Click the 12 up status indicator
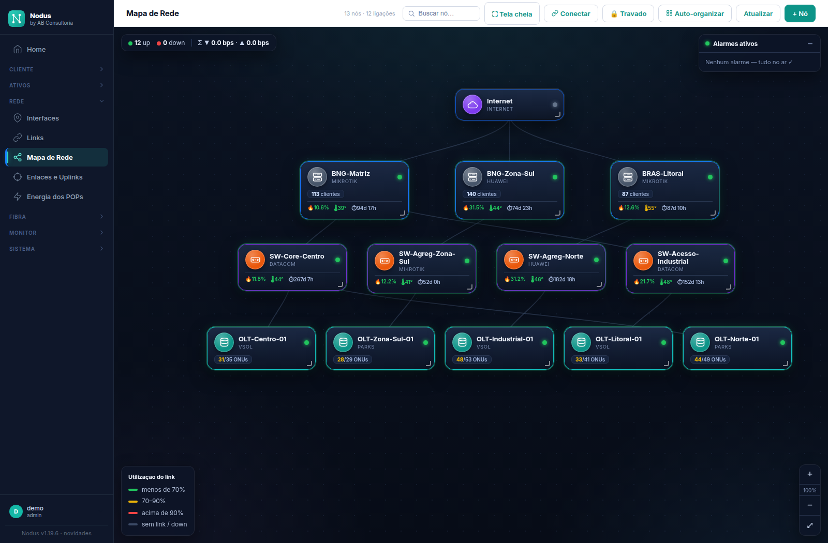 coord(139,43)
